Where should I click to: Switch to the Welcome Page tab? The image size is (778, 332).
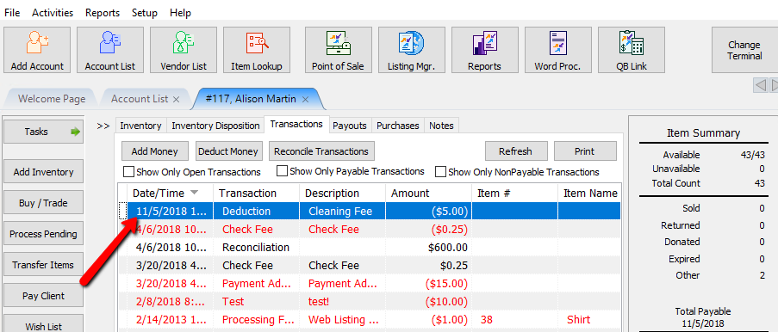click(52, 99)
